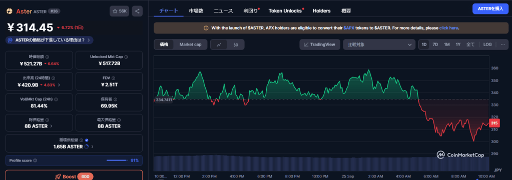The width and height of the screenshot is (512, 180).
Task: Click the 69.95K holders value
Action: click(x=109, y=105)
